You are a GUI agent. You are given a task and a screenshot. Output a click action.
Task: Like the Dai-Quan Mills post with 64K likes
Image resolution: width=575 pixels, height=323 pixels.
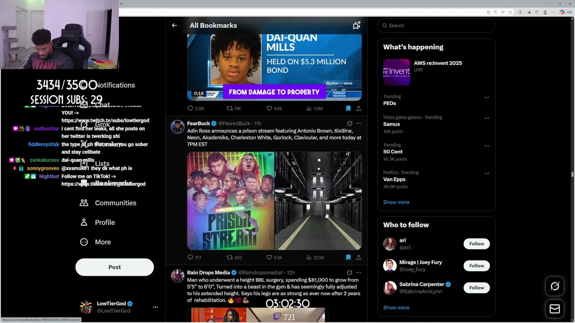click(x=274, y=109)
